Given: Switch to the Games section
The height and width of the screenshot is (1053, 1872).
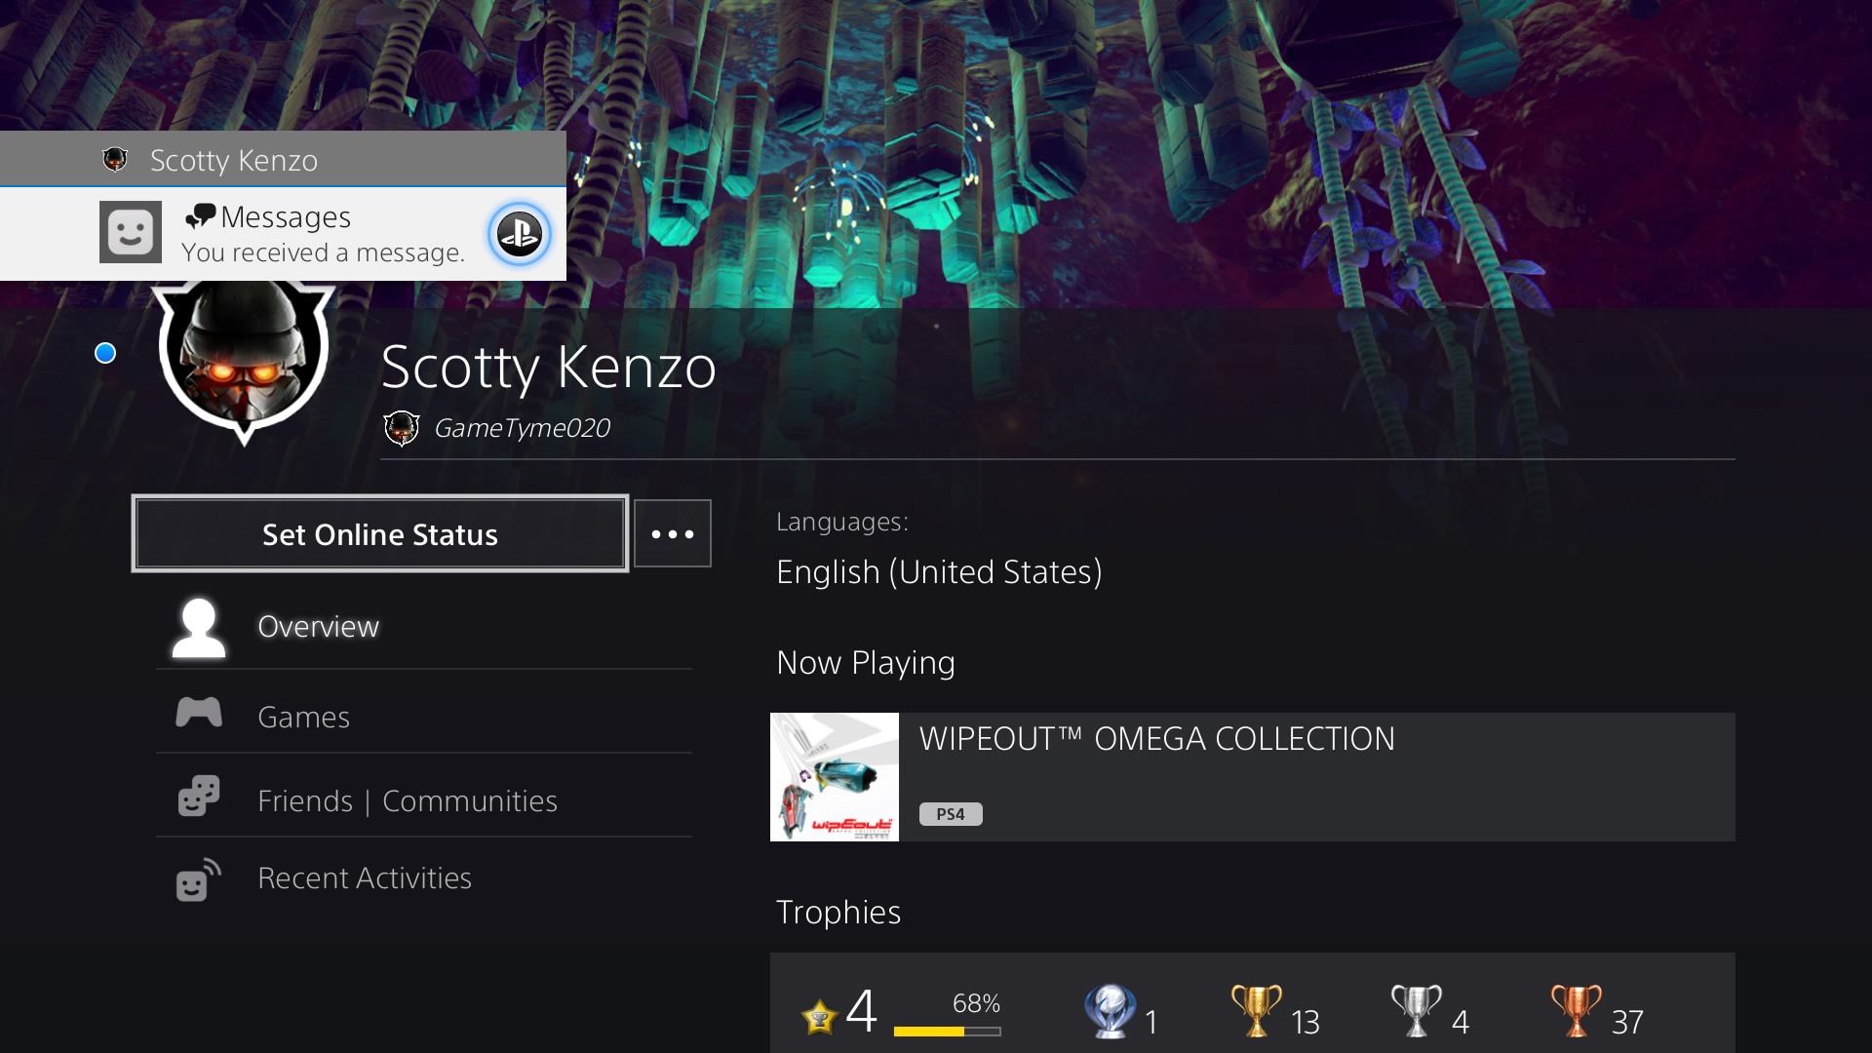Looking at the screenshot, I should (x=303, y=717).
